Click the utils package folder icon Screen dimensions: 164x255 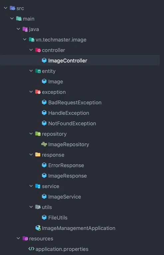pyautogui.click(x=38, y=207)
